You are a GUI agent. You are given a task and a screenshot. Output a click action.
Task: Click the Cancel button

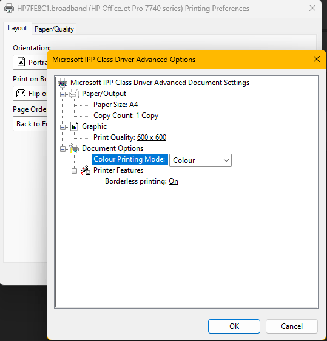(x=291, y=326)
